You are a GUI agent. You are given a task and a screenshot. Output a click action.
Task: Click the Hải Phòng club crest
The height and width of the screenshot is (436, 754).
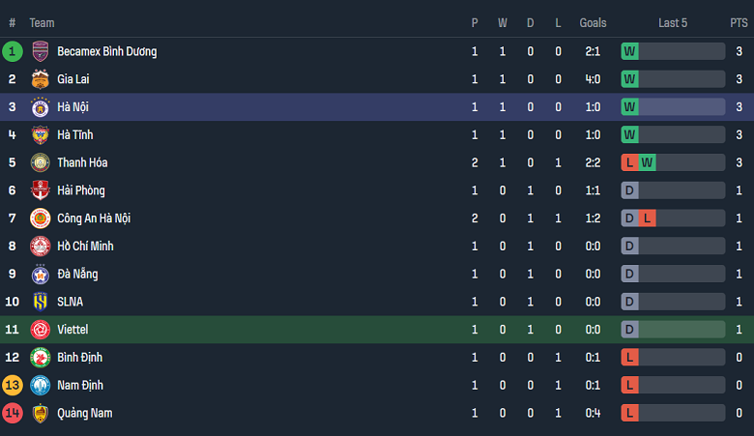click(41, 190)
